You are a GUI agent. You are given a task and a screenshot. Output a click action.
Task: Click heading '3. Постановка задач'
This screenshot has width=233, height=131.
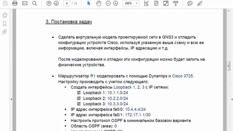point(69,22)
